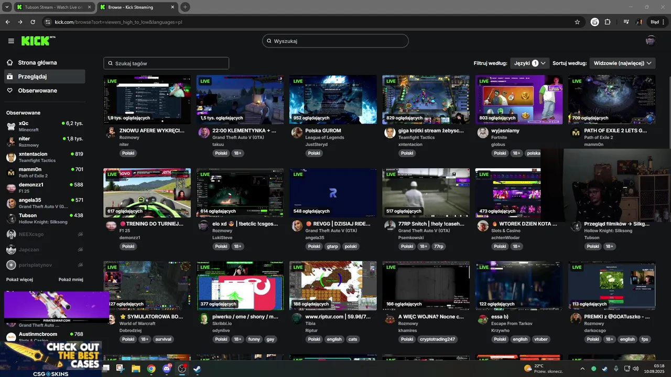
Task: Open the CSG Skins Check Out ad banner
Action: pos(52,359)
